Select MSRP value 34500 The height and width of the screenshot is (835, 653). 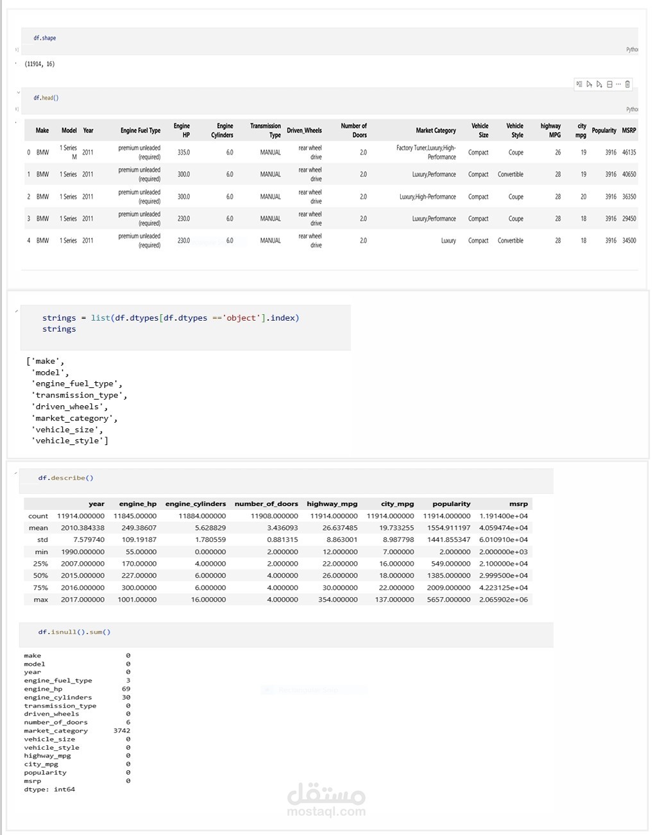click(629, 240)
